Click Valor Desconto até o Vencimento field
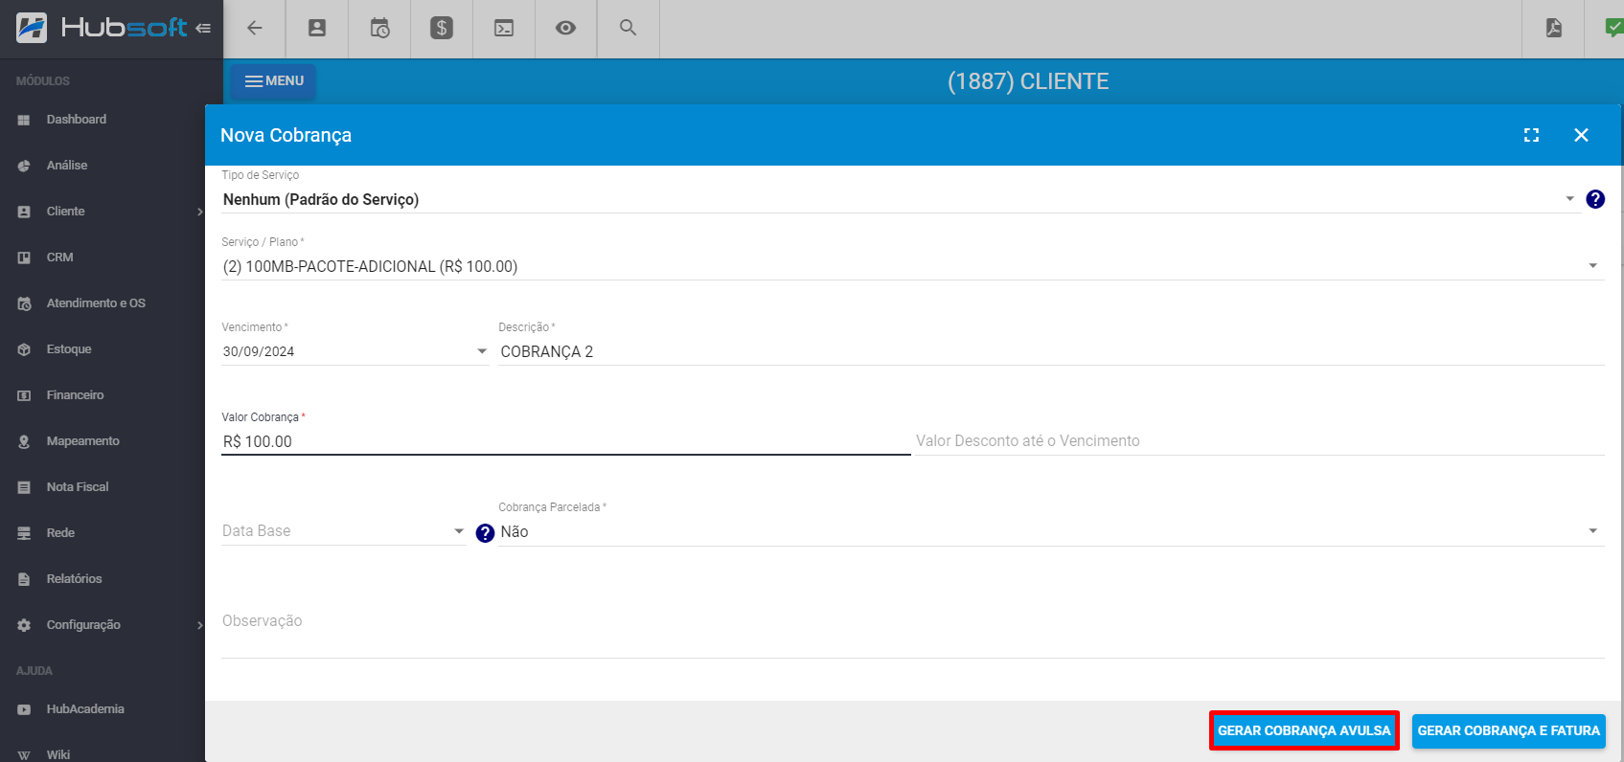 point(1260,441)
